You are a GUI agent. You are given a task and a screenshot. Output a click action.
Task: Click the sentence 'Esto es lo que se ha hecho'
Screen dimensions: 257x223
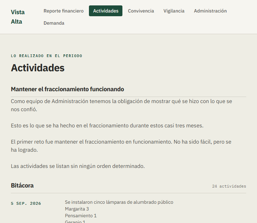[x=107, y=126]
